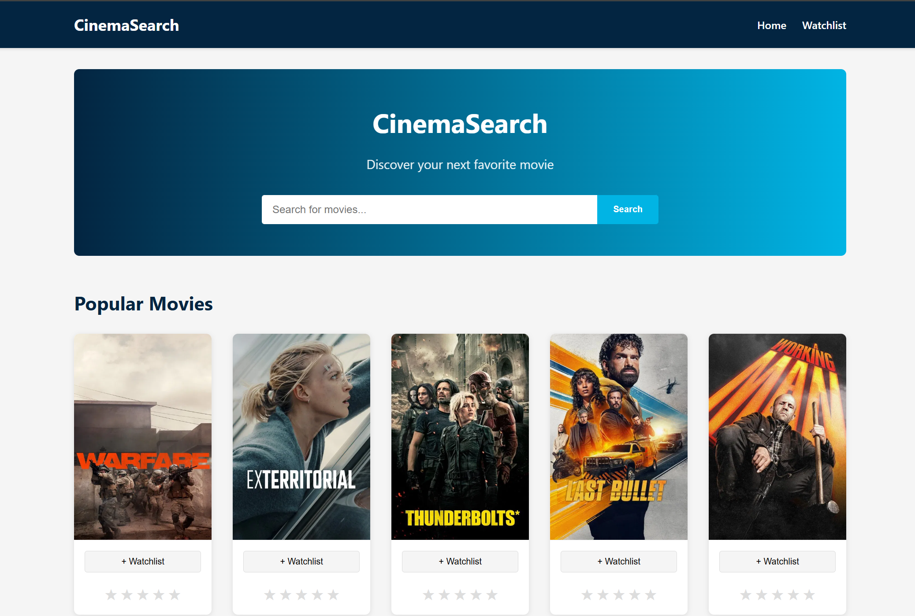The height and width of the screenshot is (616, 915).
Task: Rate Last Bullet three stars
Action: (x=619, y=595)
